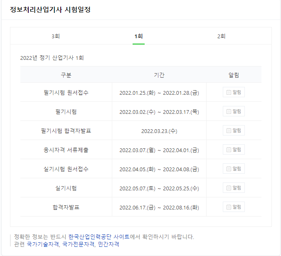281x256 pixels.
Task: Switch to the 3회 tab
Action: click(x=56, y=36)
